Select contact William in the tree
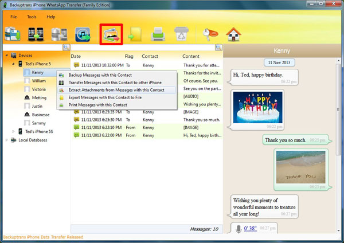 (x=39, y=81)
